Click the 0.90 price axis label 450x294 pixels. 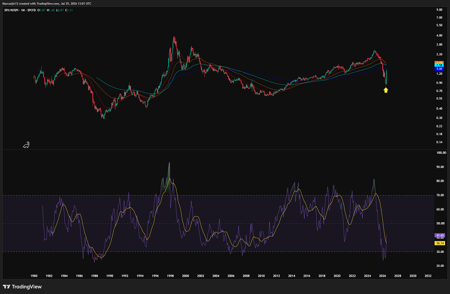point(439,83)
